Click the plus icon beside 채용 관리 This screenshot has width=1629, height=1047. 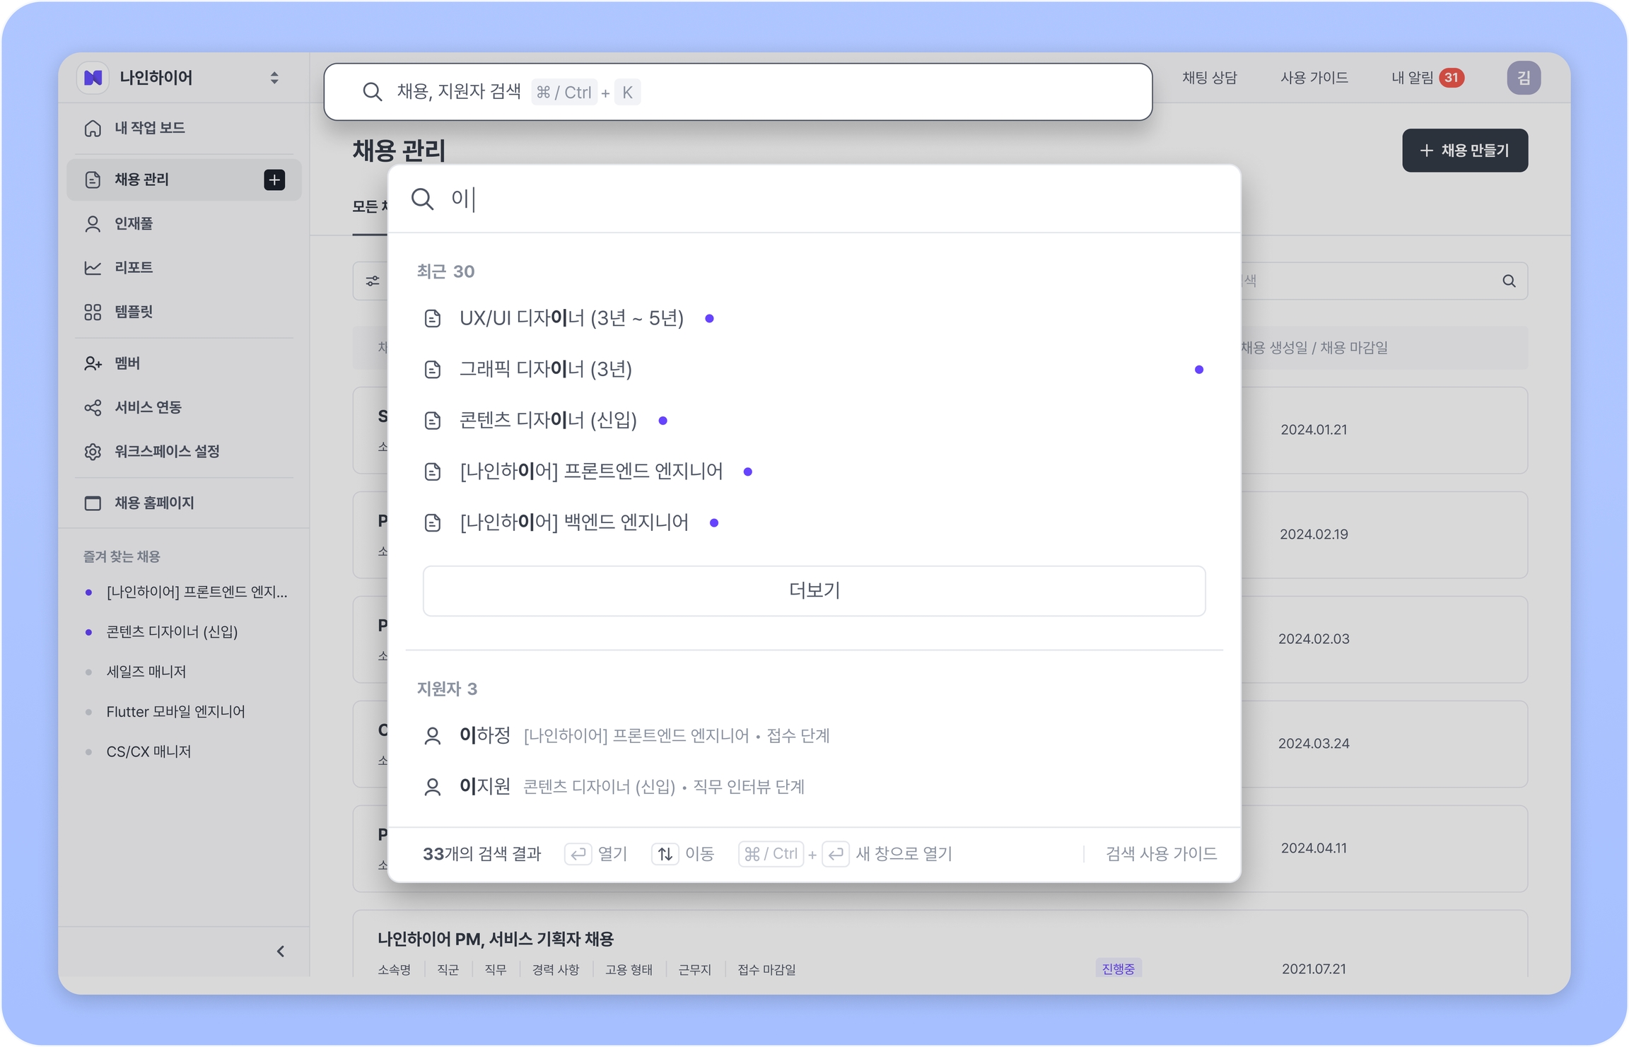click(274, 180)
